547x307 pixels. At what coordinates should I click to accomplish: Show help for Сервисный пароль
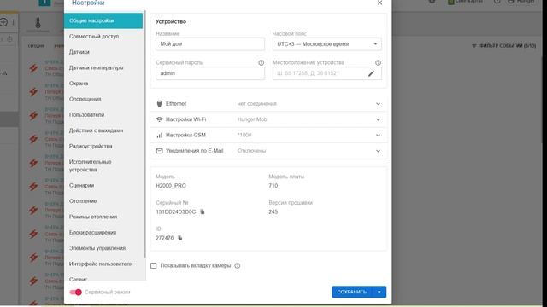click(x=261, y=62)
